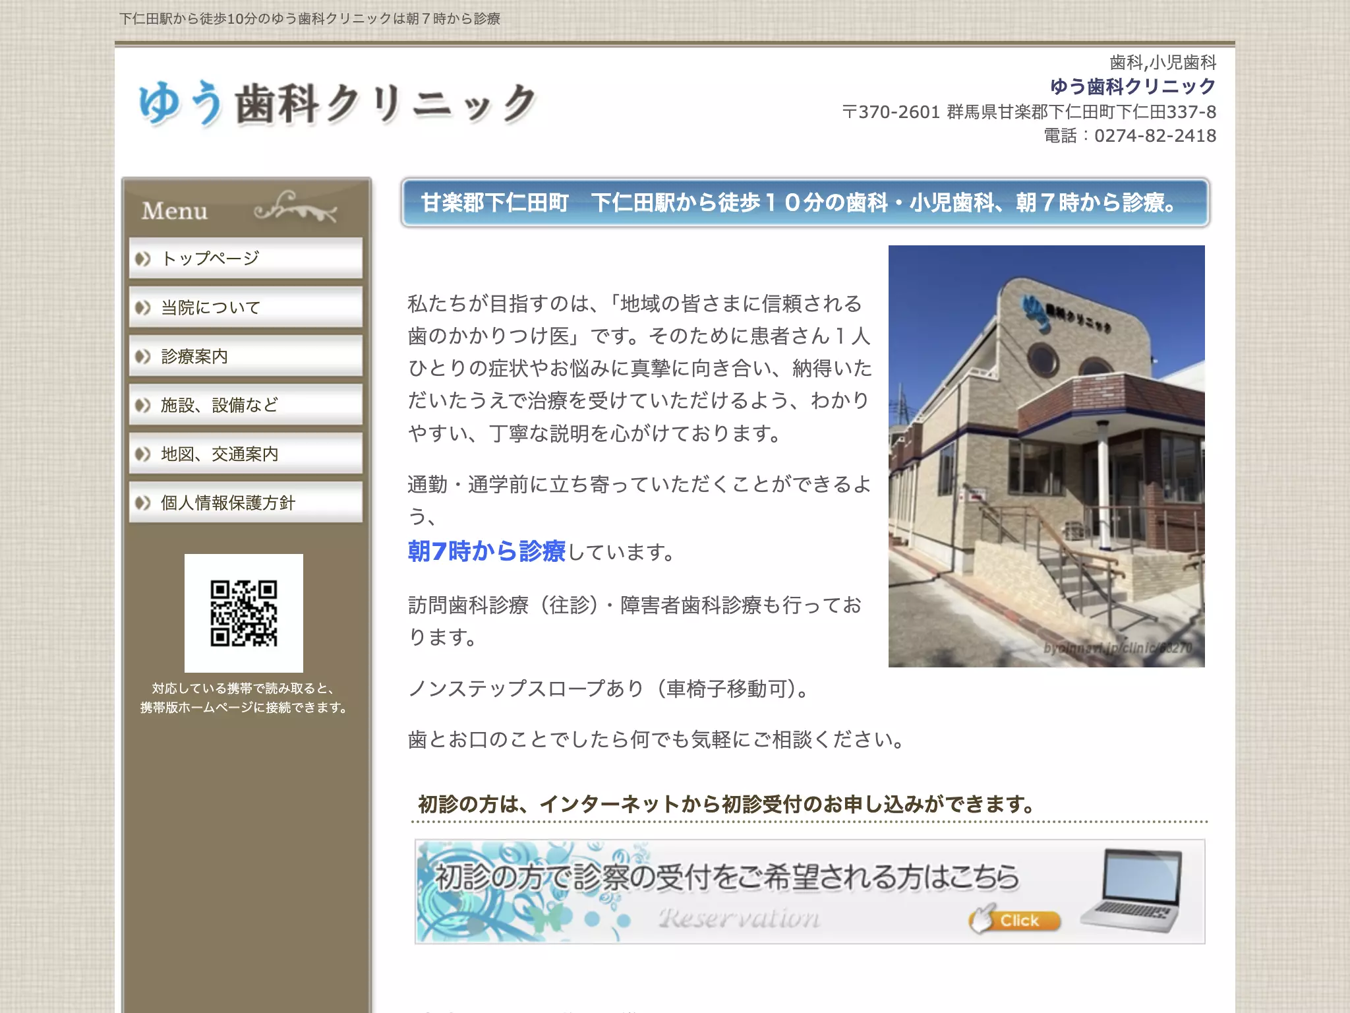Click the 歯とお口のことでしたら sentence
Image resolution: width=1350 pixels, height=1013 pixels.
(x=657, y=739)
